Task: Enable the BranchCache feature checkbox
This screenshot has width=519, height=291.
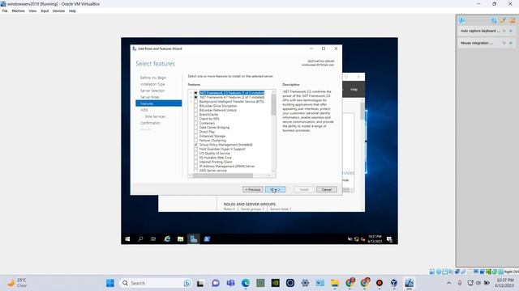Action: [195, 115]
